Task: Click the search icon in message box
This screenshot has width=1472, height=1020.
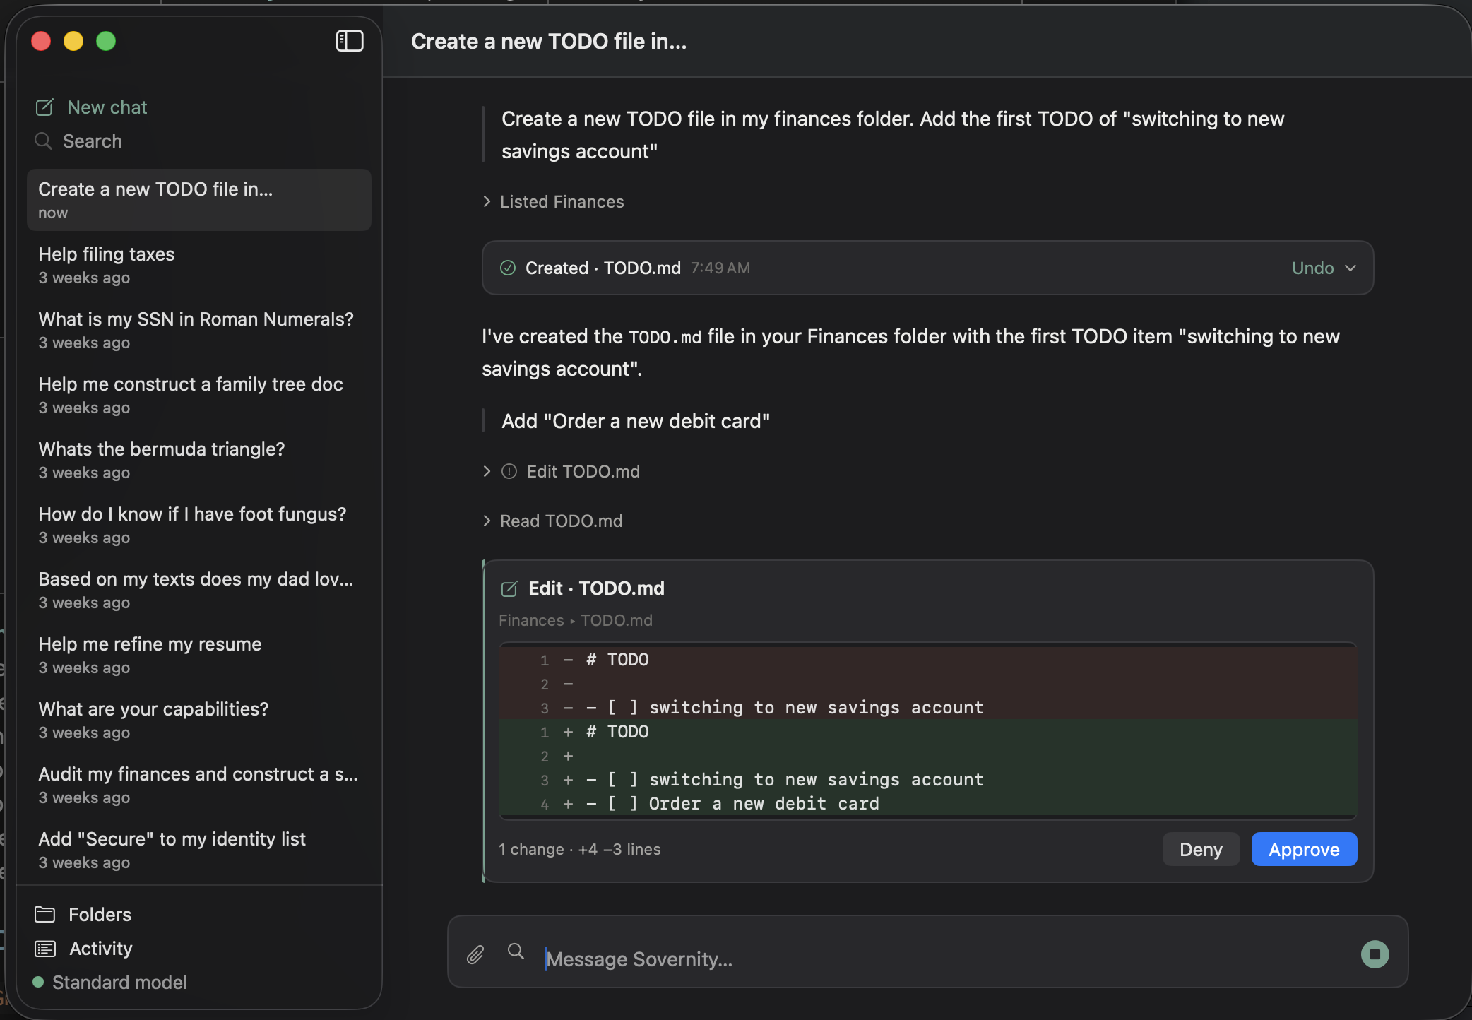Action: 516,951
